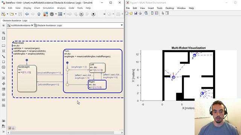Open the Simulink File menu
The height and width of the screenshot is (135, 241).
coord(3,8)
